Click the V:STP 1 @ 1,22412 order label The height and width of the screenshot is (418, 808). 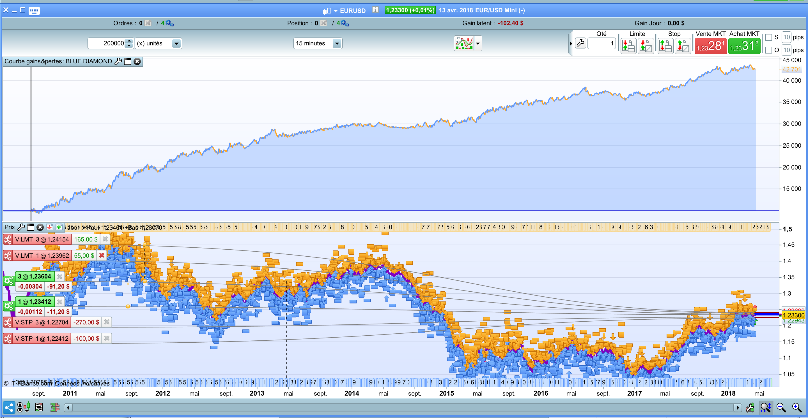42,338
